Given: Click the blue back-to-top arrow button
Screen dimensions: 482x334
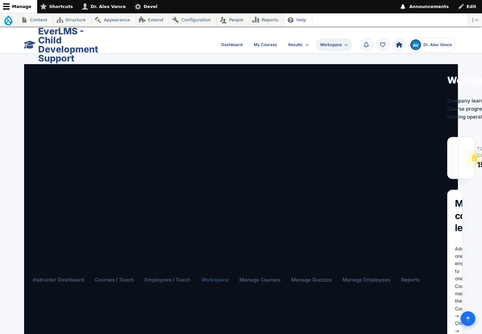Looking at the screenshot, I should tap(468, 319).
